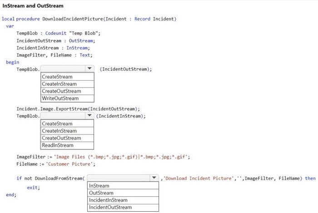Screen dimensions: 318x213
Task: Click the 'InStream and OutStream' heading
Action: pos(33,6)
